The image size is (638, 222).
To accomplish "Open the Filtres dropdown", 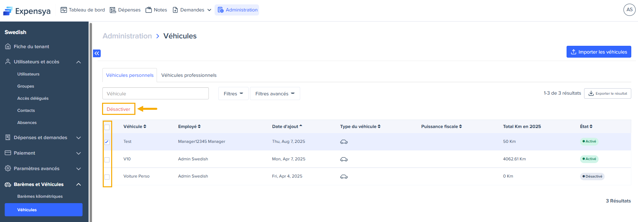I will (233, 94).
